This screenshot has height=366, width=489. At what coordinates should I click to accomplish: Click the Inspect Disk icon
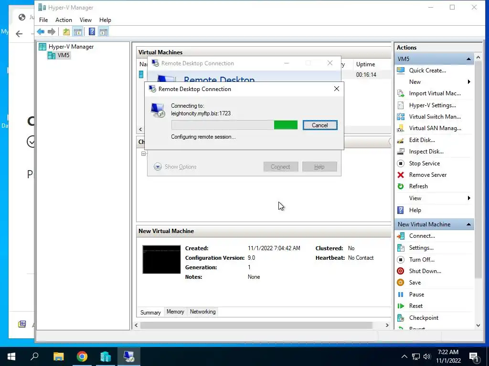401,152
